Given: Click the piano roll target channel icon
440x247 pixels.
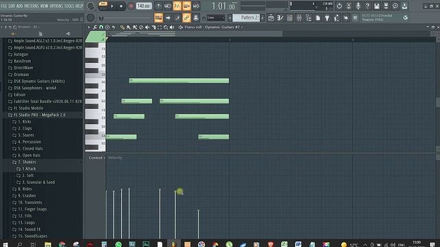Looking at the screenshot, I should (x=181, y=27).
